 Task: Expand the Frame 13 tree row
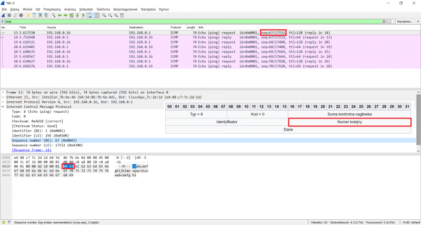pyautogui.click(x=3, y=92)
